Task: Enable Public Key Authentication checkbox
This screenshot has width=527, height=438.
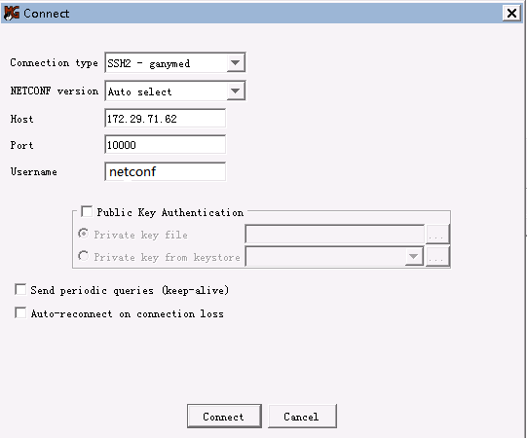Action: click(x=87, y=211)
